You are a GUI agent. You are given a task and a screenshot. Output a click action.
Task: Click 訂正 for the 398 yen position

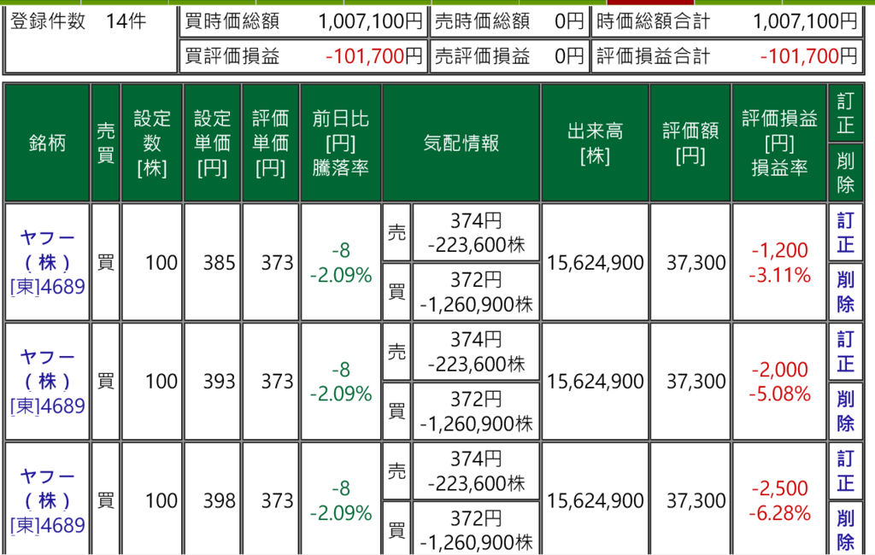click(845, 470)
